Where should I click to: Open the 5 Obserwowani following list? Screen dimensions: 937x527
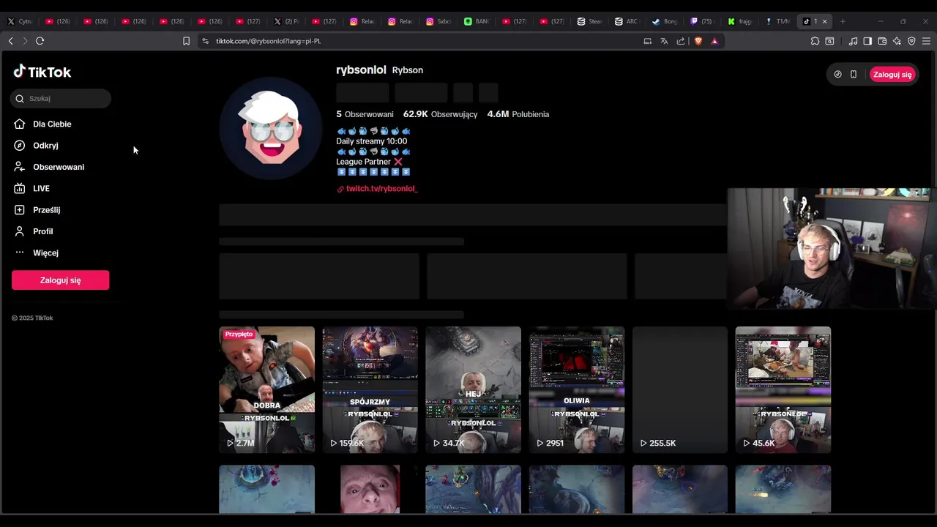365,114
